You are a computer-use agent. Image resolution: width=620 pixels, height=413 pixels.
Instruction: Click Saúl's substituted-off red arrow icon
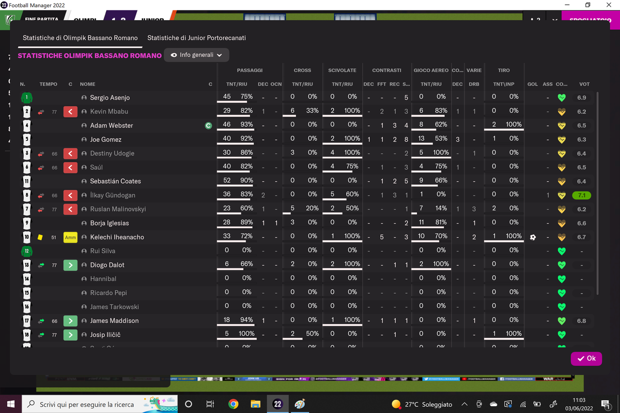tap(70, 167)
